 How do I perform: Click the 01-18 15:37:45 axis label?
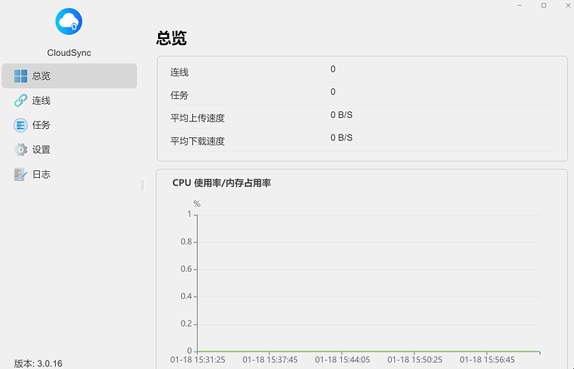(x=270, y=360)
